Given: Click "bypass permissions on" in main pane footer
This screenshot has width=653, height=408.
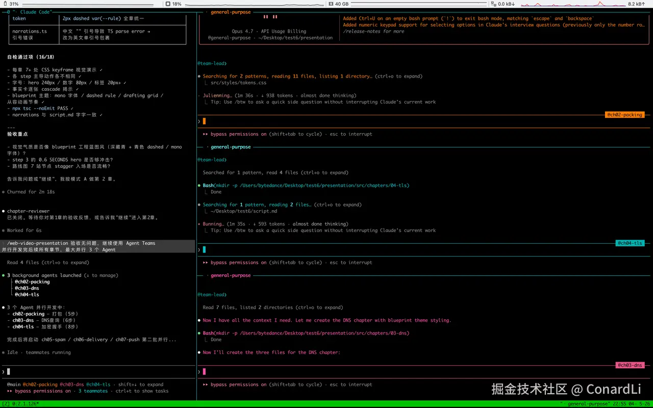Looking at the screenshot, I should click(x=43, y=391).
